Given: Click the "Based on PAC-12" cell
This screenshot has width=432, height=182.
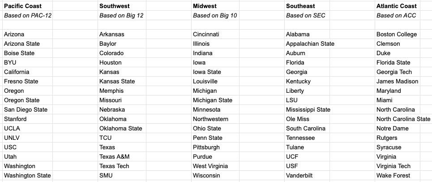Looking at the screenshot, I should [x=28, y=16].
